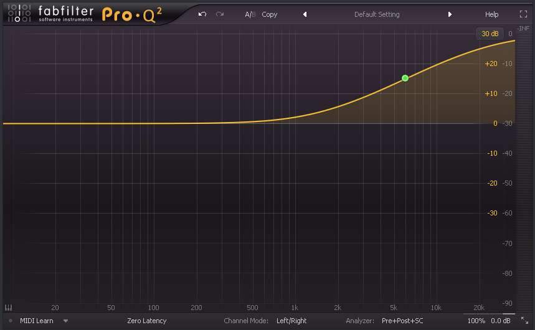Click the +20 dB scale label

coord(491,64)
